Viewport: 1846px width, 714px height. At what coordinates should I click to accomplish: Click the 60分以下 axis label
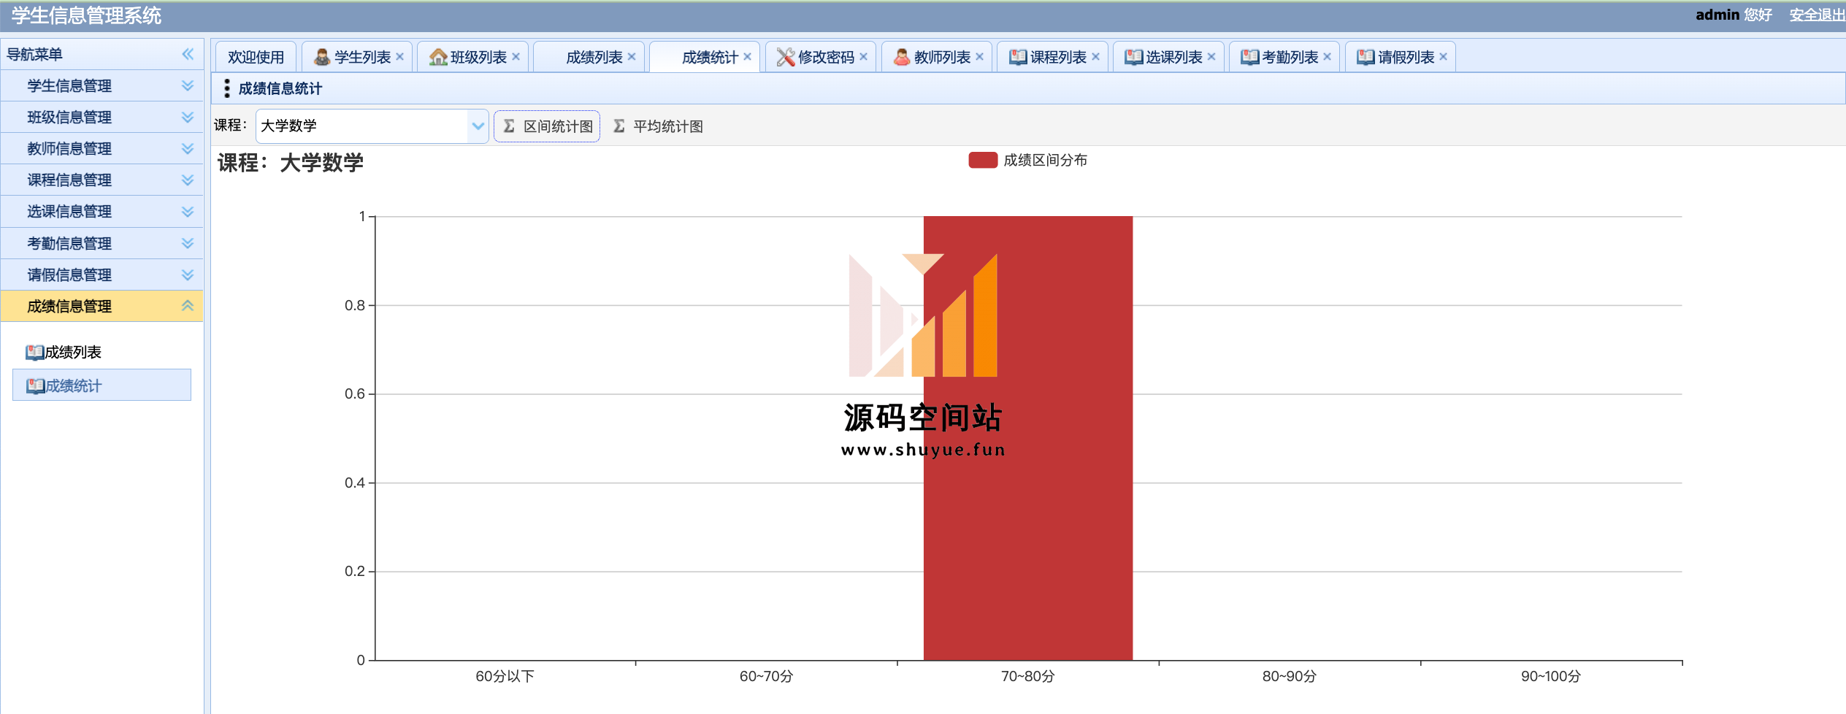[505, 677]
